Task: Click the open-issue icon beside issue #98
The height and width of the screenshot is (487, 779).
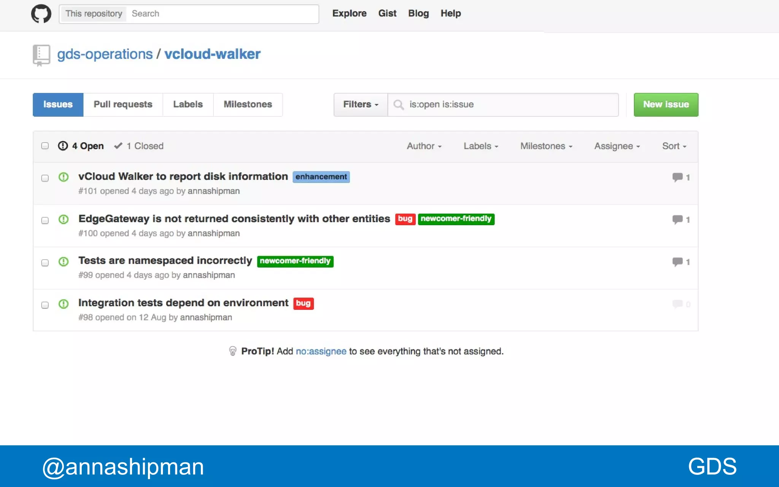Action: [64, 304]
